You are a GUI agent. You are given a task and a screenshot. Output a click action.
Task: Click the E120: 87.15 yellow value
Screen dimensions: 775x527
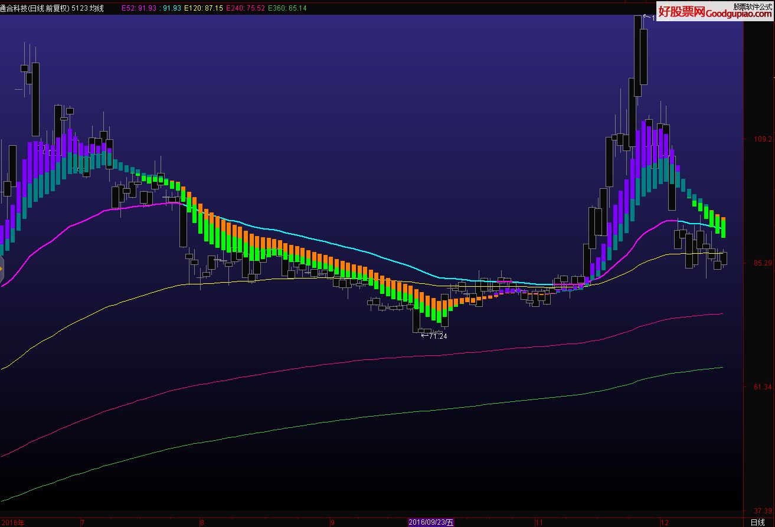204,8
